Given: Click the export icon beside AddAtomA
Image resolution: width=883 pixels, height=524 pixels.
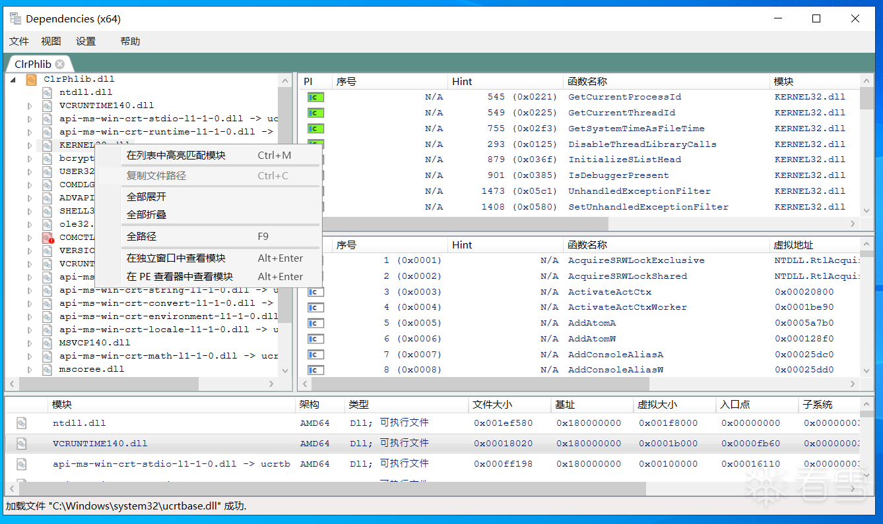Looking at the screenshot, I should [x=316, y=323].
